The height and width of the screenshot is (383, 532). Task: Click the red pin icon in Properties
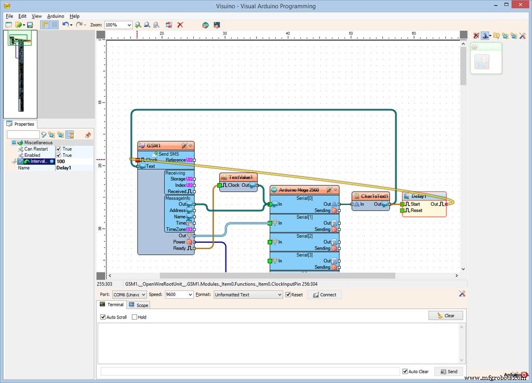click(87, 135)
